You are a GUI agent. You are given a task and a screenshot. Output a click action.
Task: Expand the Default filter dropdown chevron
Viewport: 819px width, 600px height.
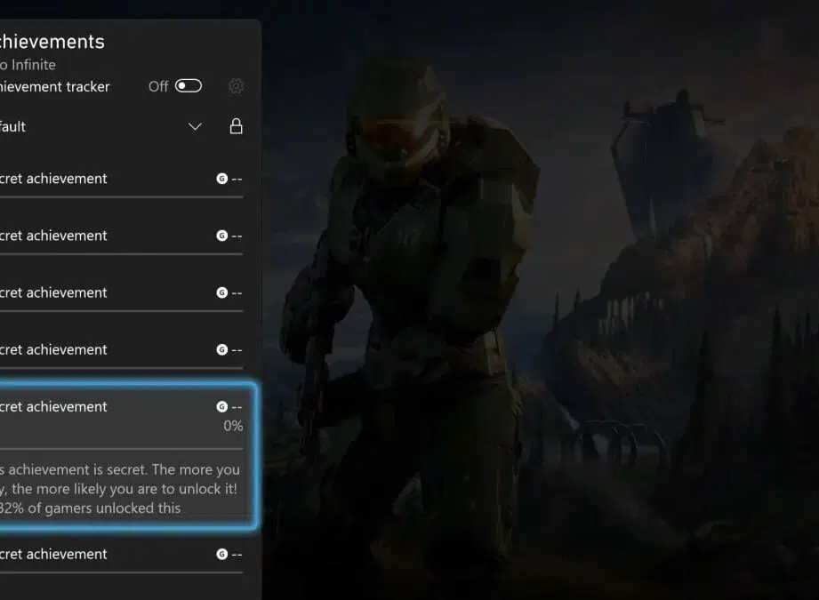click(x=195, y=127)
